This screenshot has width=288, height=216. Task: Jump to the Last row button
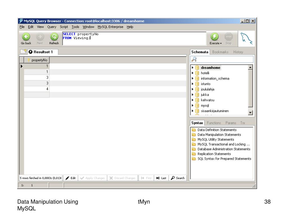(161, 178)
